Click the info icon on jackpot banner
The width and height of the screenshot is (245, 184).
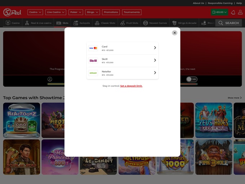(50, 79)
